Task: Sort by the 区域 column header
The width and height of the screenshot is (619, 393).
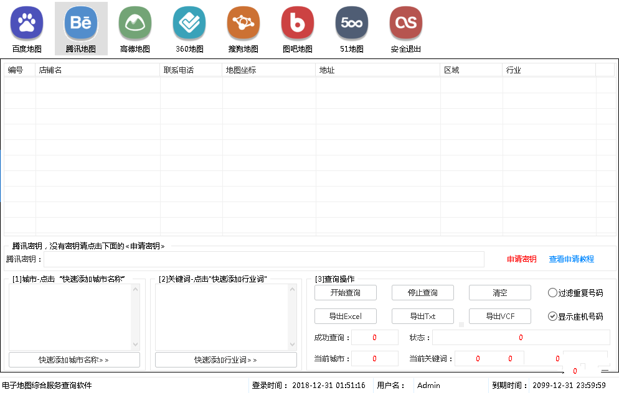Action: click(x=471, y=70)
